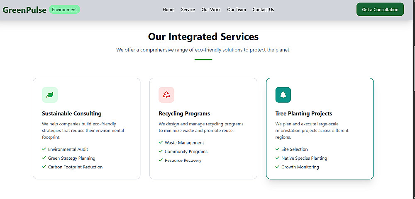Open Our Work in the navbar
The width and height of the screenshot is (415, 199).
211,10
